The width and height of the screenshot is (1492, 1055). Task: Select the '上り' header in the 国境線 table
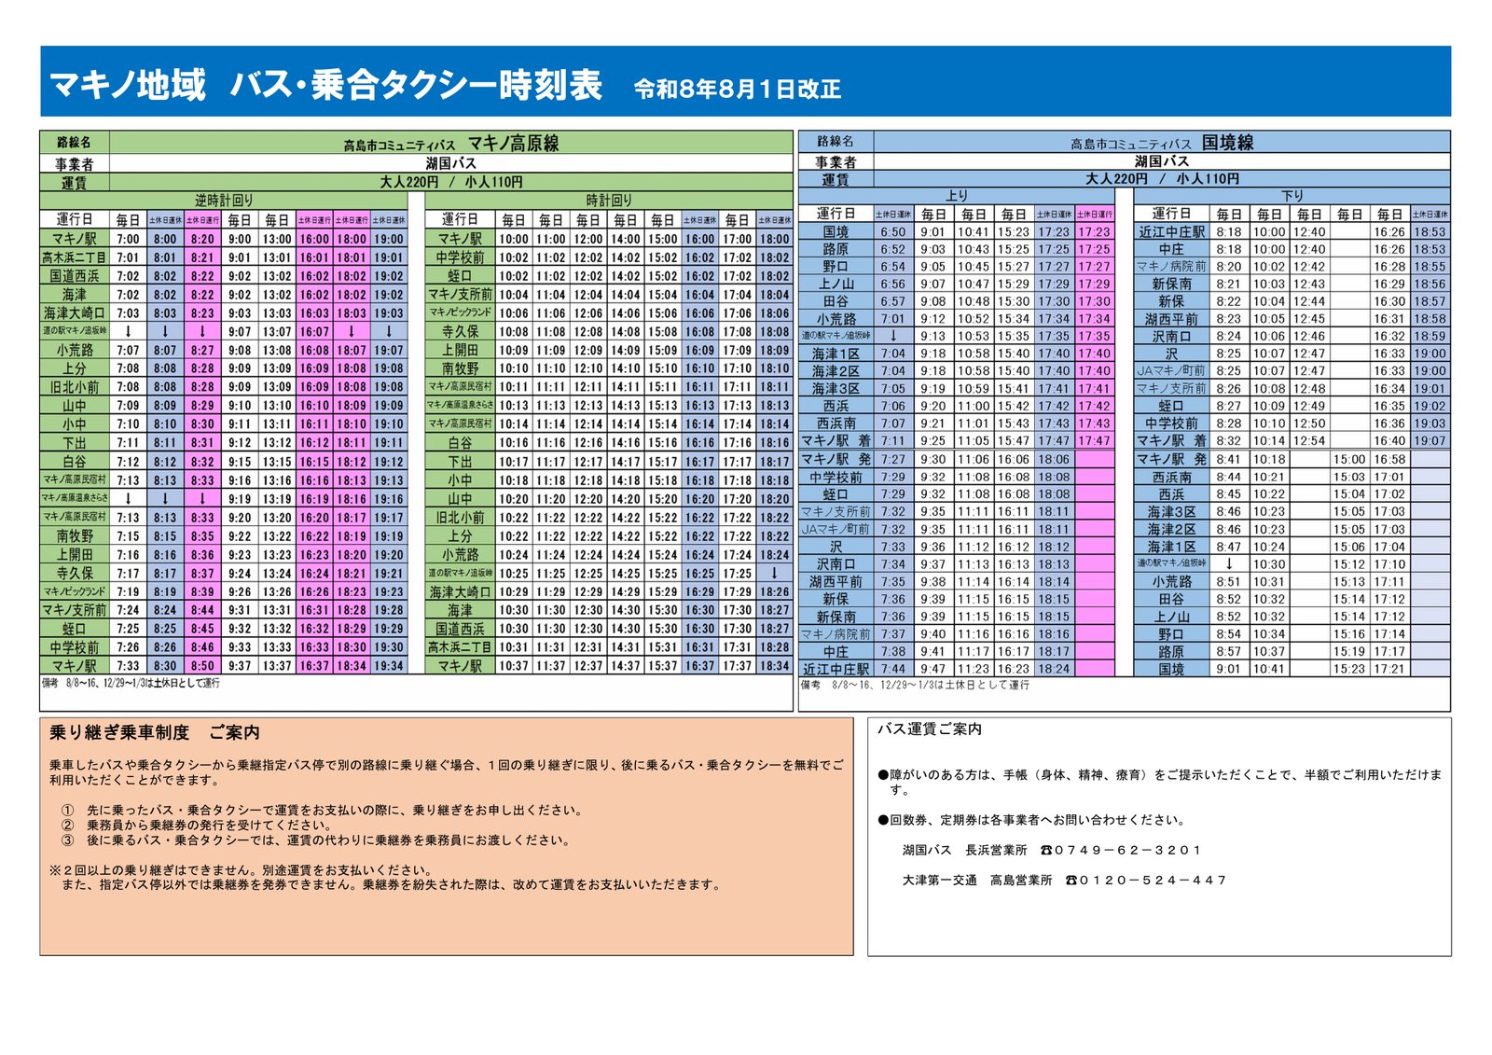click(x=958, y=196)
